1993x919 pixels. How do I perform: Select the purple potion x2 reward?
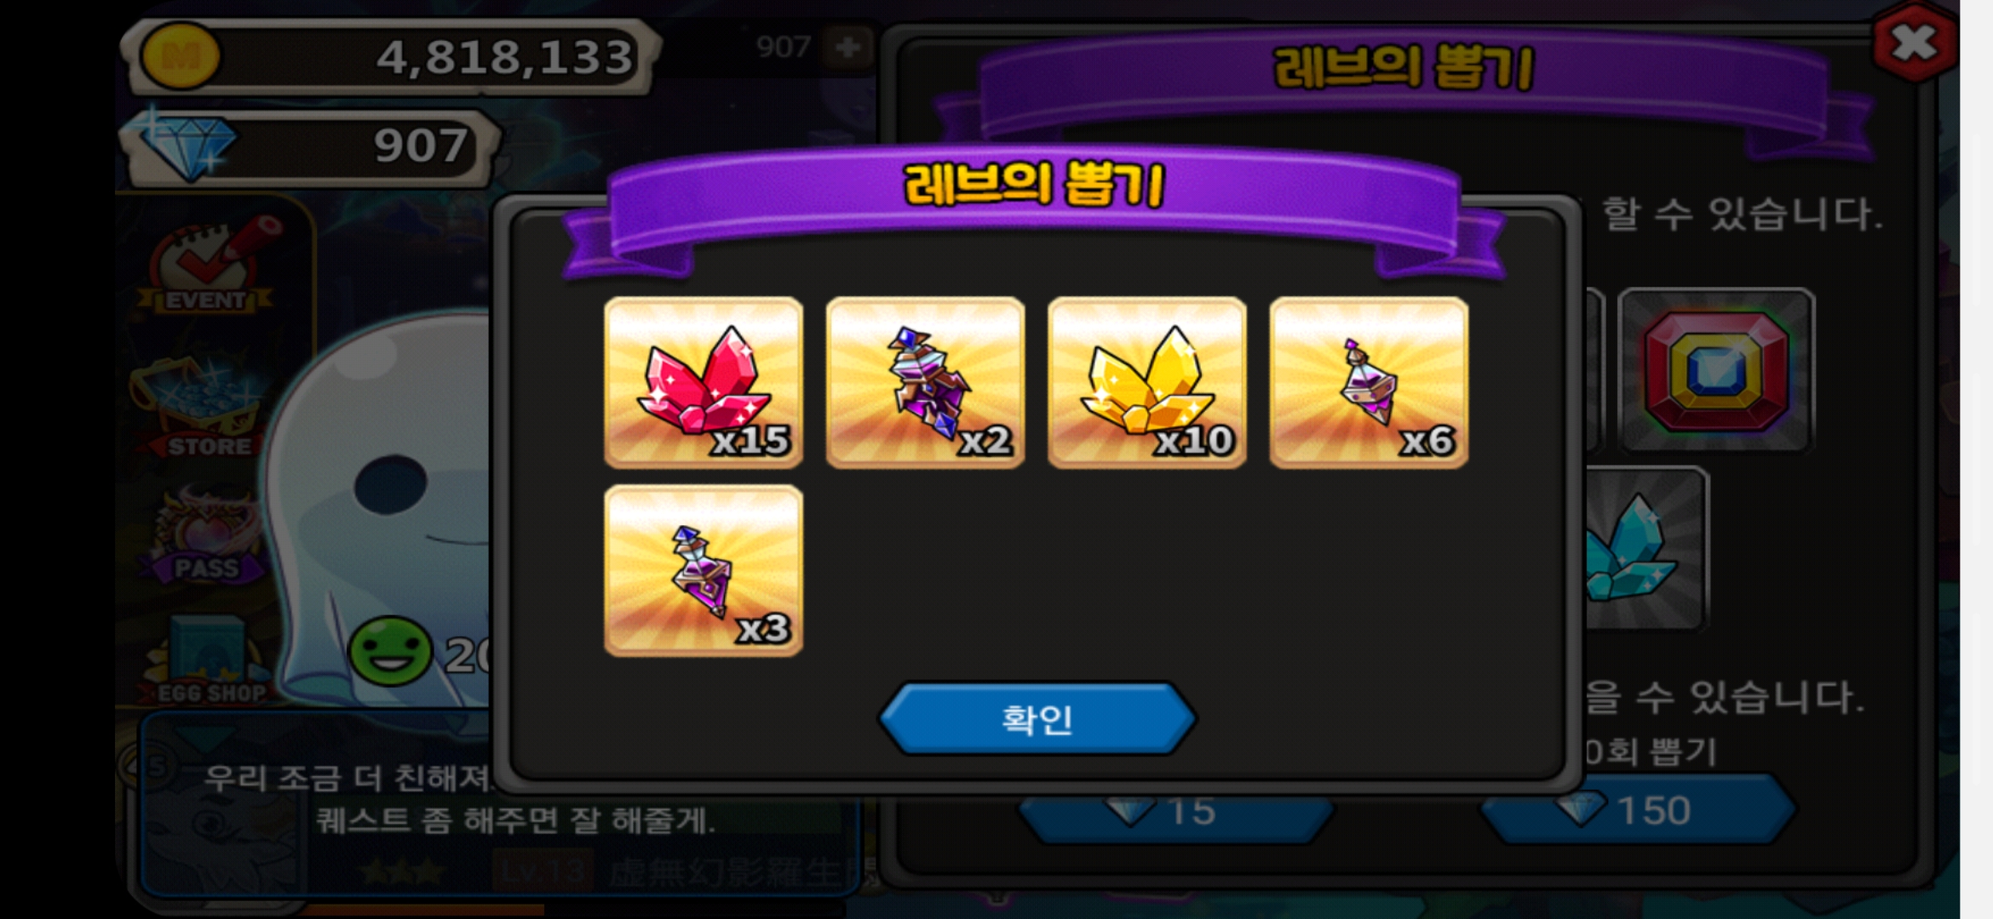(925, 383)
